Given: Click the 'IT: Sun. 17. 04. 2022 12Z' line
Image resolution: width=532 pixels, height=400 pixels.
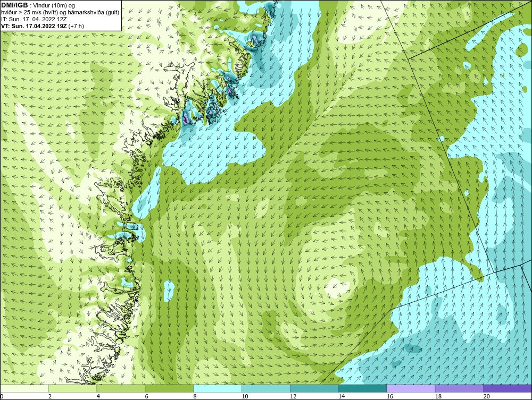Looking at the screenshot, I should [34, 19].
